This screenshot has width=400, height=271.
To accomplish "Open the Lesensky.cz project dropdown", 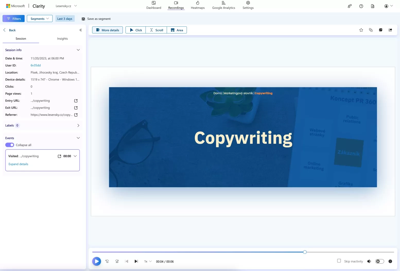I will (66, 6).
